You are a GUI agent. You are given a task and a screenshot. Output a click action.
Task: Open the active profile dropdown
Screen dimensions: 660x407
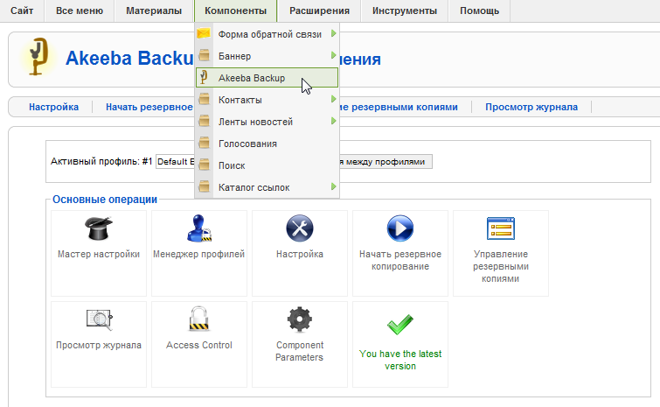coord(175,162)
